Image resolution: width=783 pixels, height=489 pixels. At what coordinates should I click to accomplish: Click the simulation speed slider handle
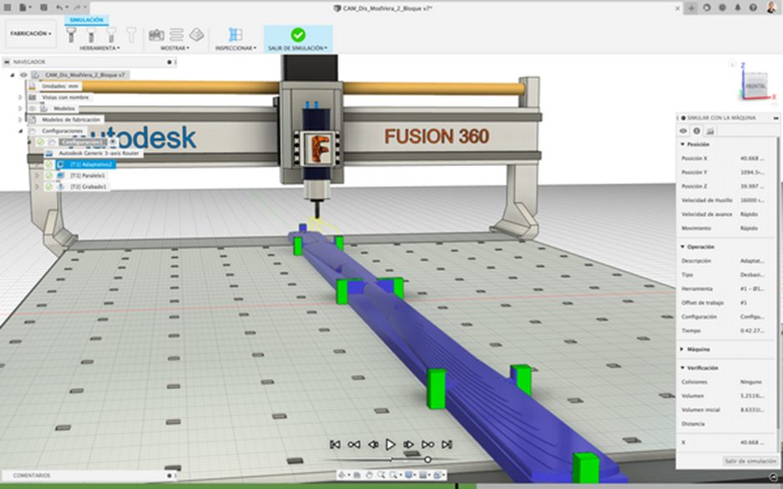(x=427, y=460)
